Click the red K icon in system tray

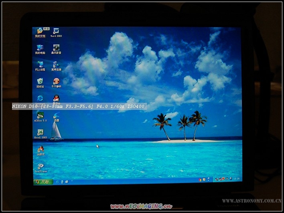point(223,179)
